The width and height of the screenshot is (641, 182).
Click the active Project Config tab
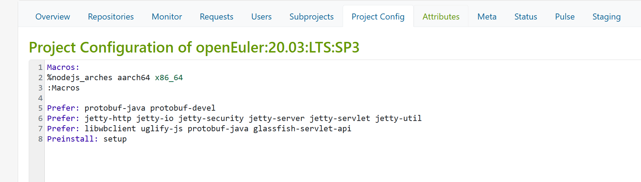click(378, 17)
